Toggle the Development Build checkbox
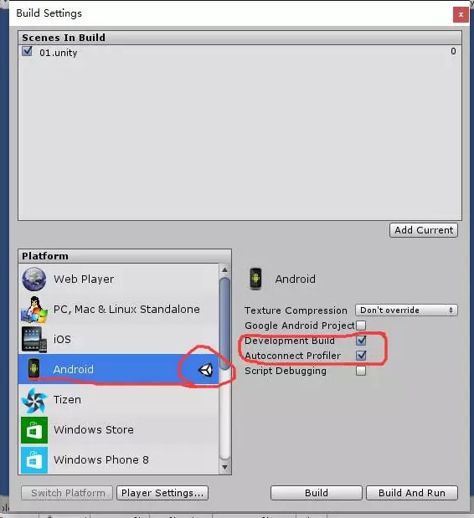 pyautogui.click(x=361, y=341)
